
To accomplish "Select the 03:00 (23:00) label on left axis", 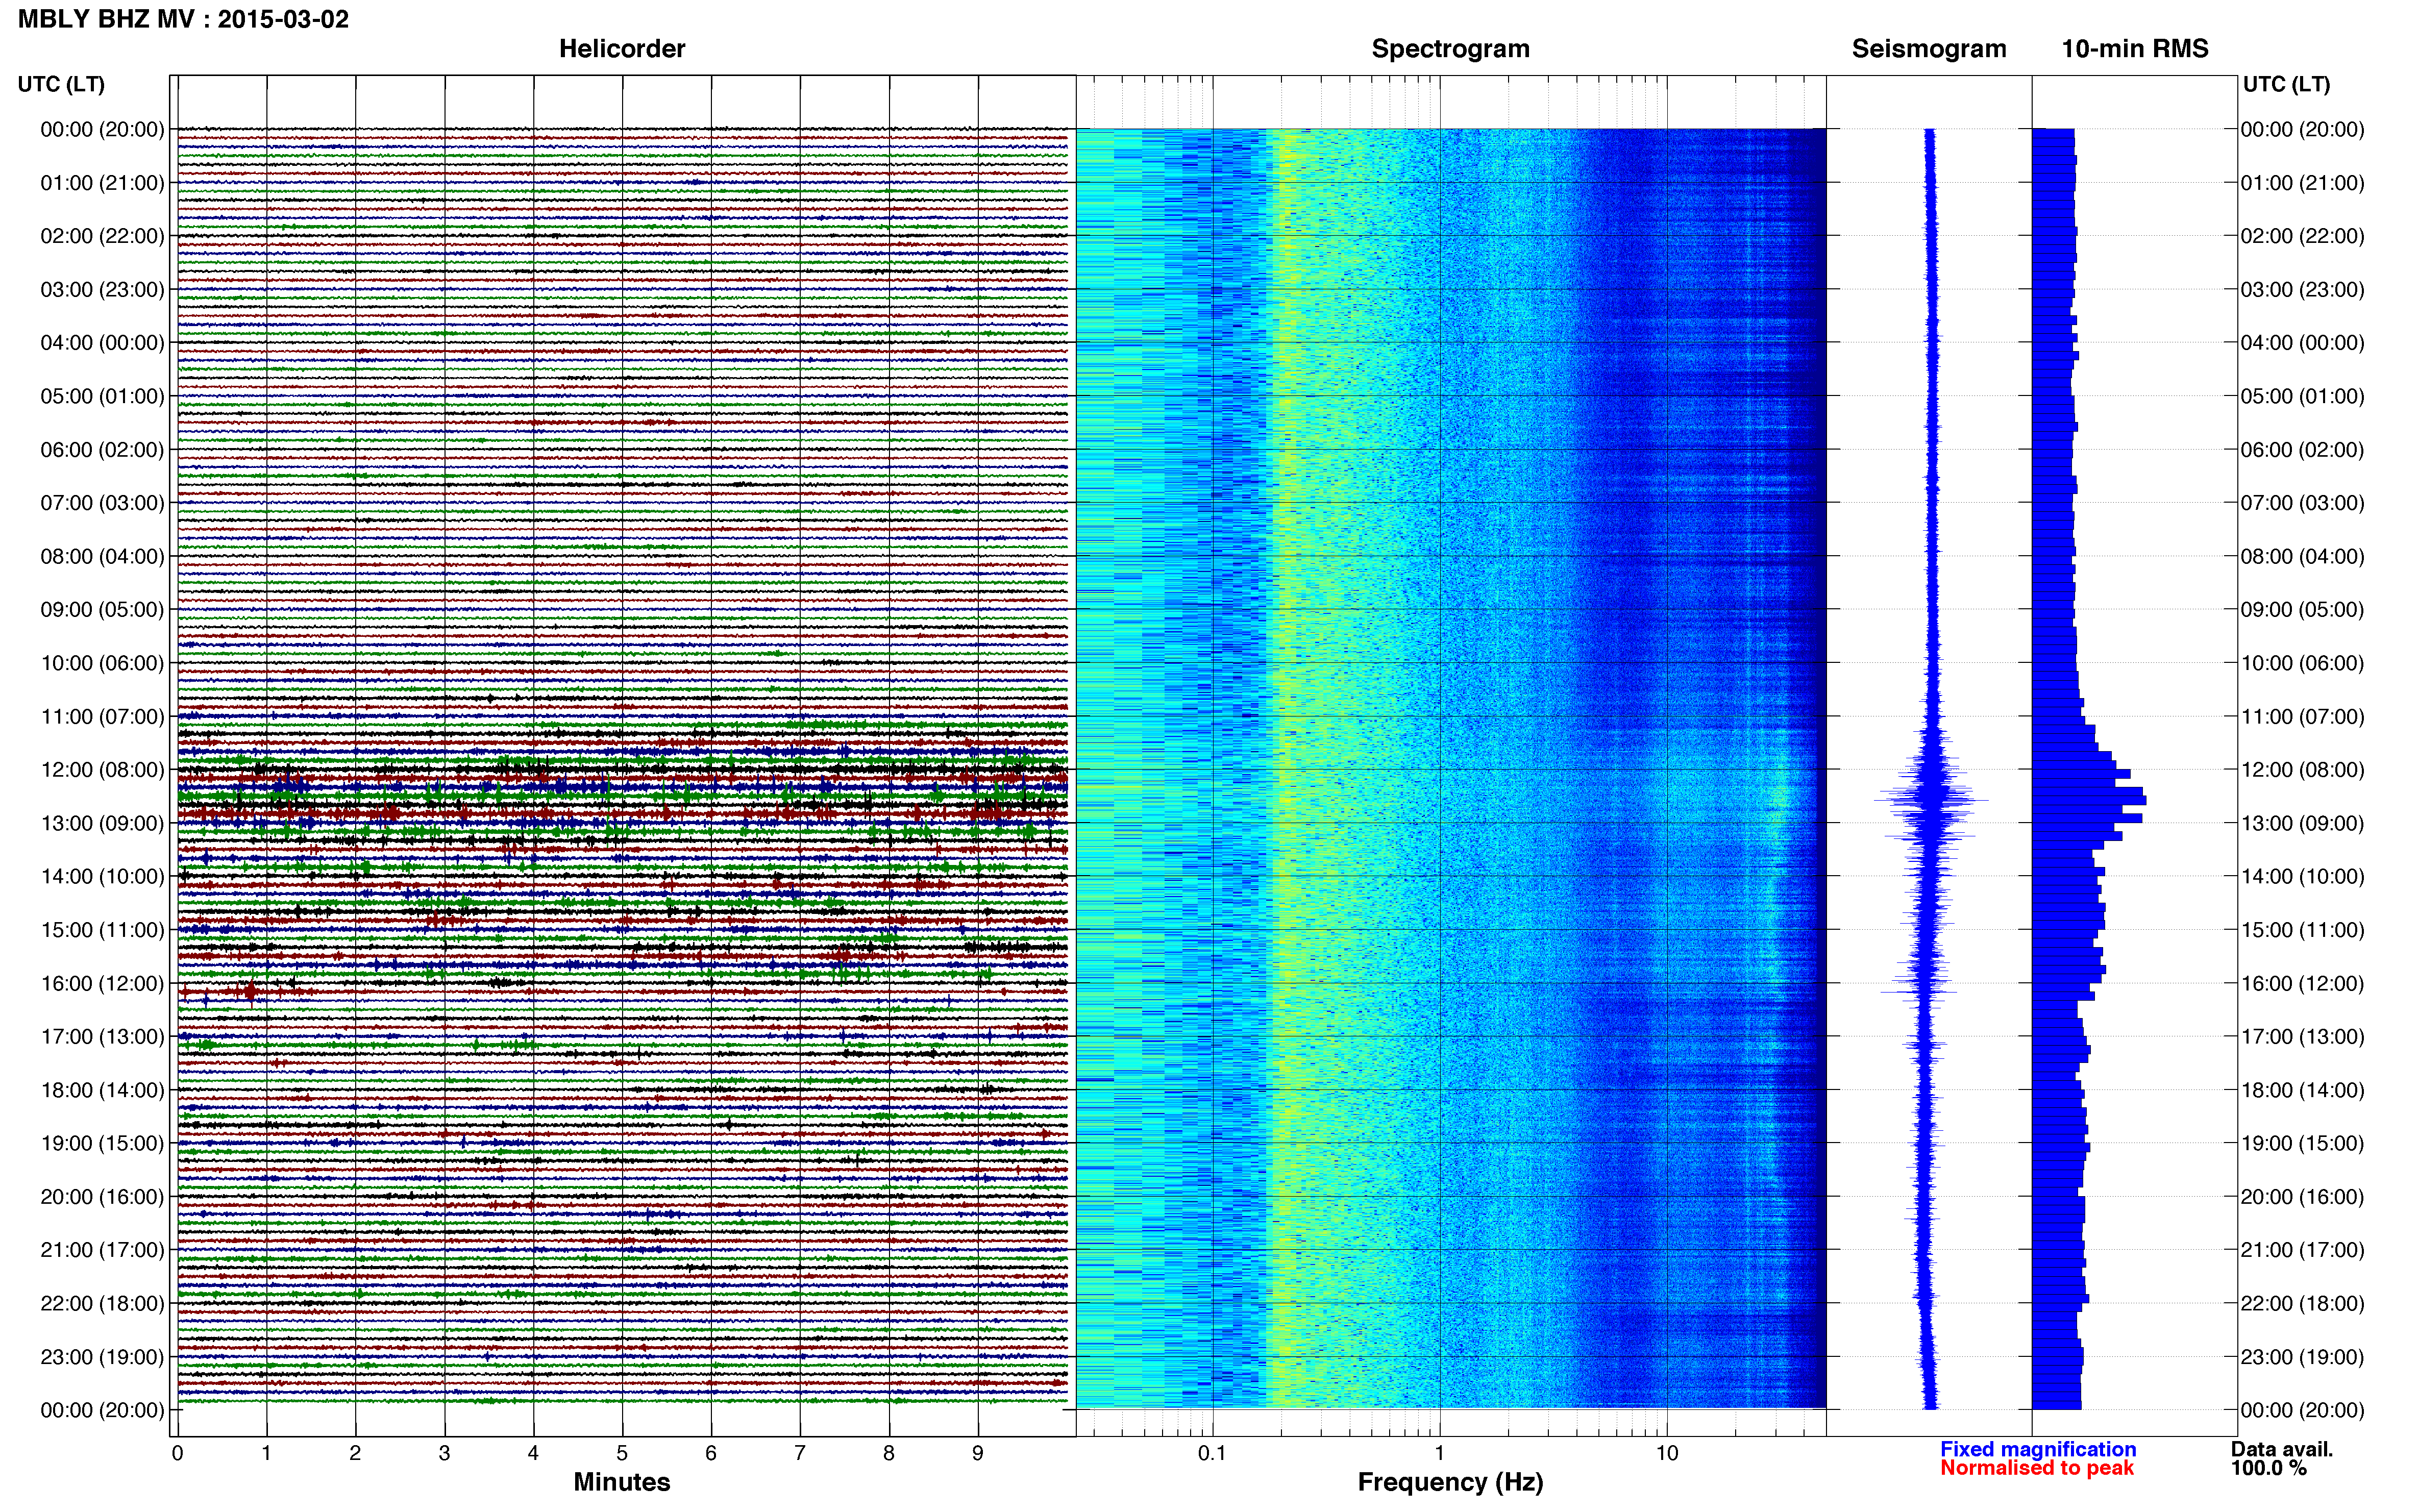I will [102, 290].
